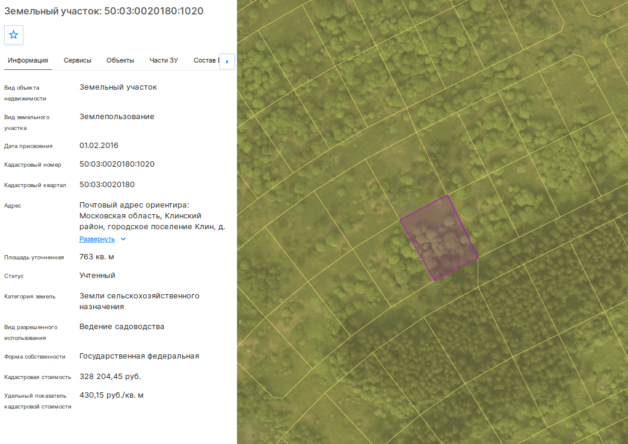Screen dimensions: 628x444
Task: Expand the full address via Развернуть link
Action: coord(97,239)
